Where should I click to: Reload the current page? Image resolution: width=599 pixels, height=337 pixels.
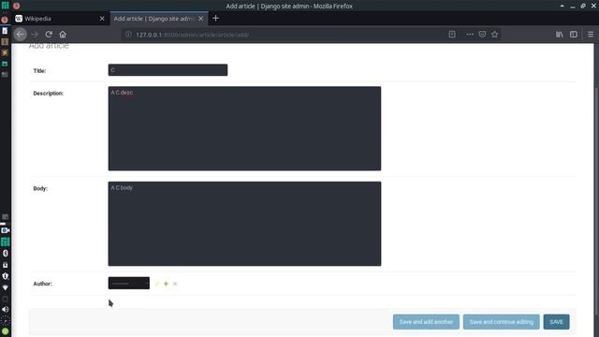(49, 35)
